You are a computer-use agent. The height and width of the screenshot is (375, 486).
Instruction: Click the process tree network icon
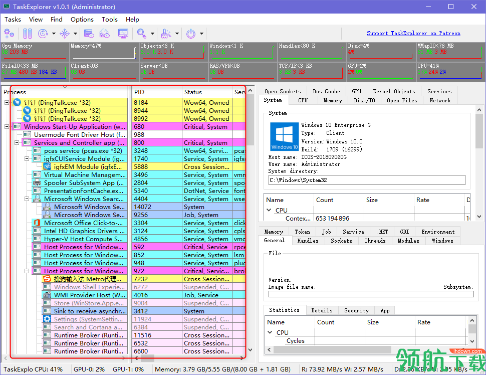coord(65,33)
